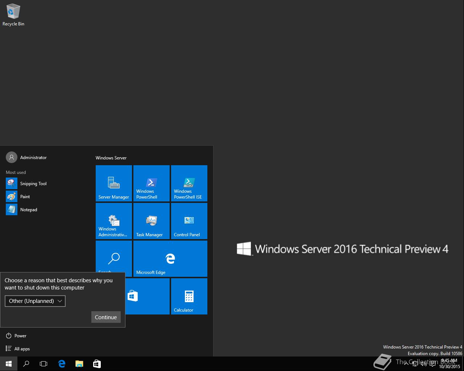Viewport: 464px width, 371px height.
Task: Launch Microsoft Edge tile
Action: [x=170, y=259]
